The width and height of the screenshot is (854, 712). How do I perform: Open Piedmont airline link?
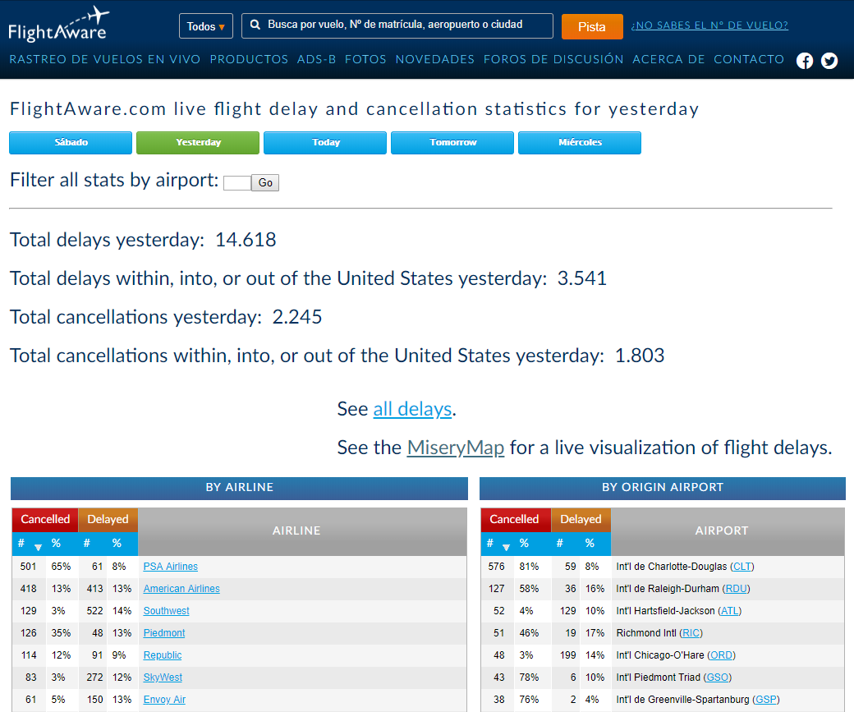point(164,633)
